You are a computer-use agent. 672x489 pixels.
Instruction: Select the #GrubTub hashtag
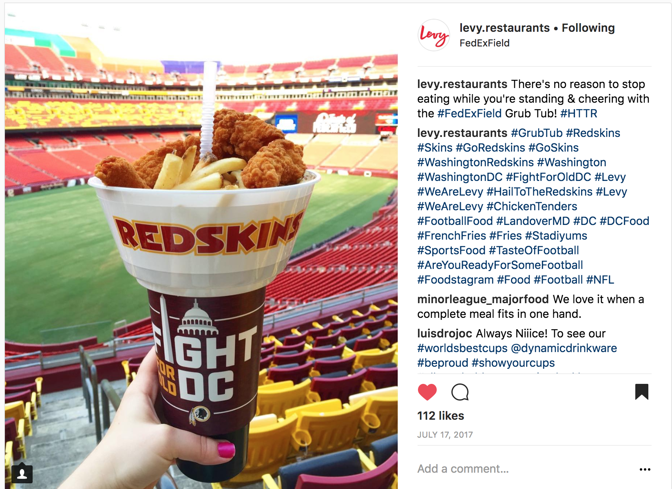[x=537, y=133]
